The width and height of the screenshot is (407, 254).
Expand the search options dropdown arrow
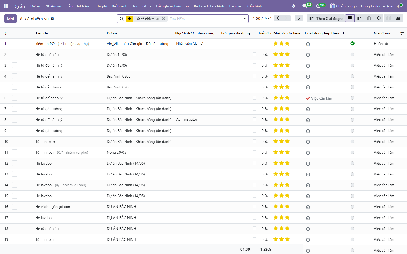(x=244, y=19)
